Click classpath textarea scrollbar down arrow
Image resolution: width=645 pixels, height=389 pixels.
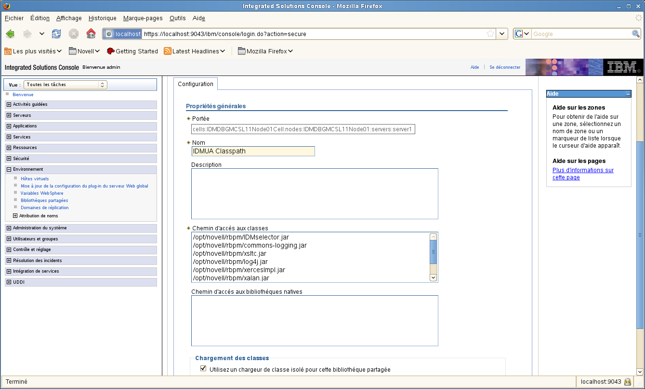(433, 277)
